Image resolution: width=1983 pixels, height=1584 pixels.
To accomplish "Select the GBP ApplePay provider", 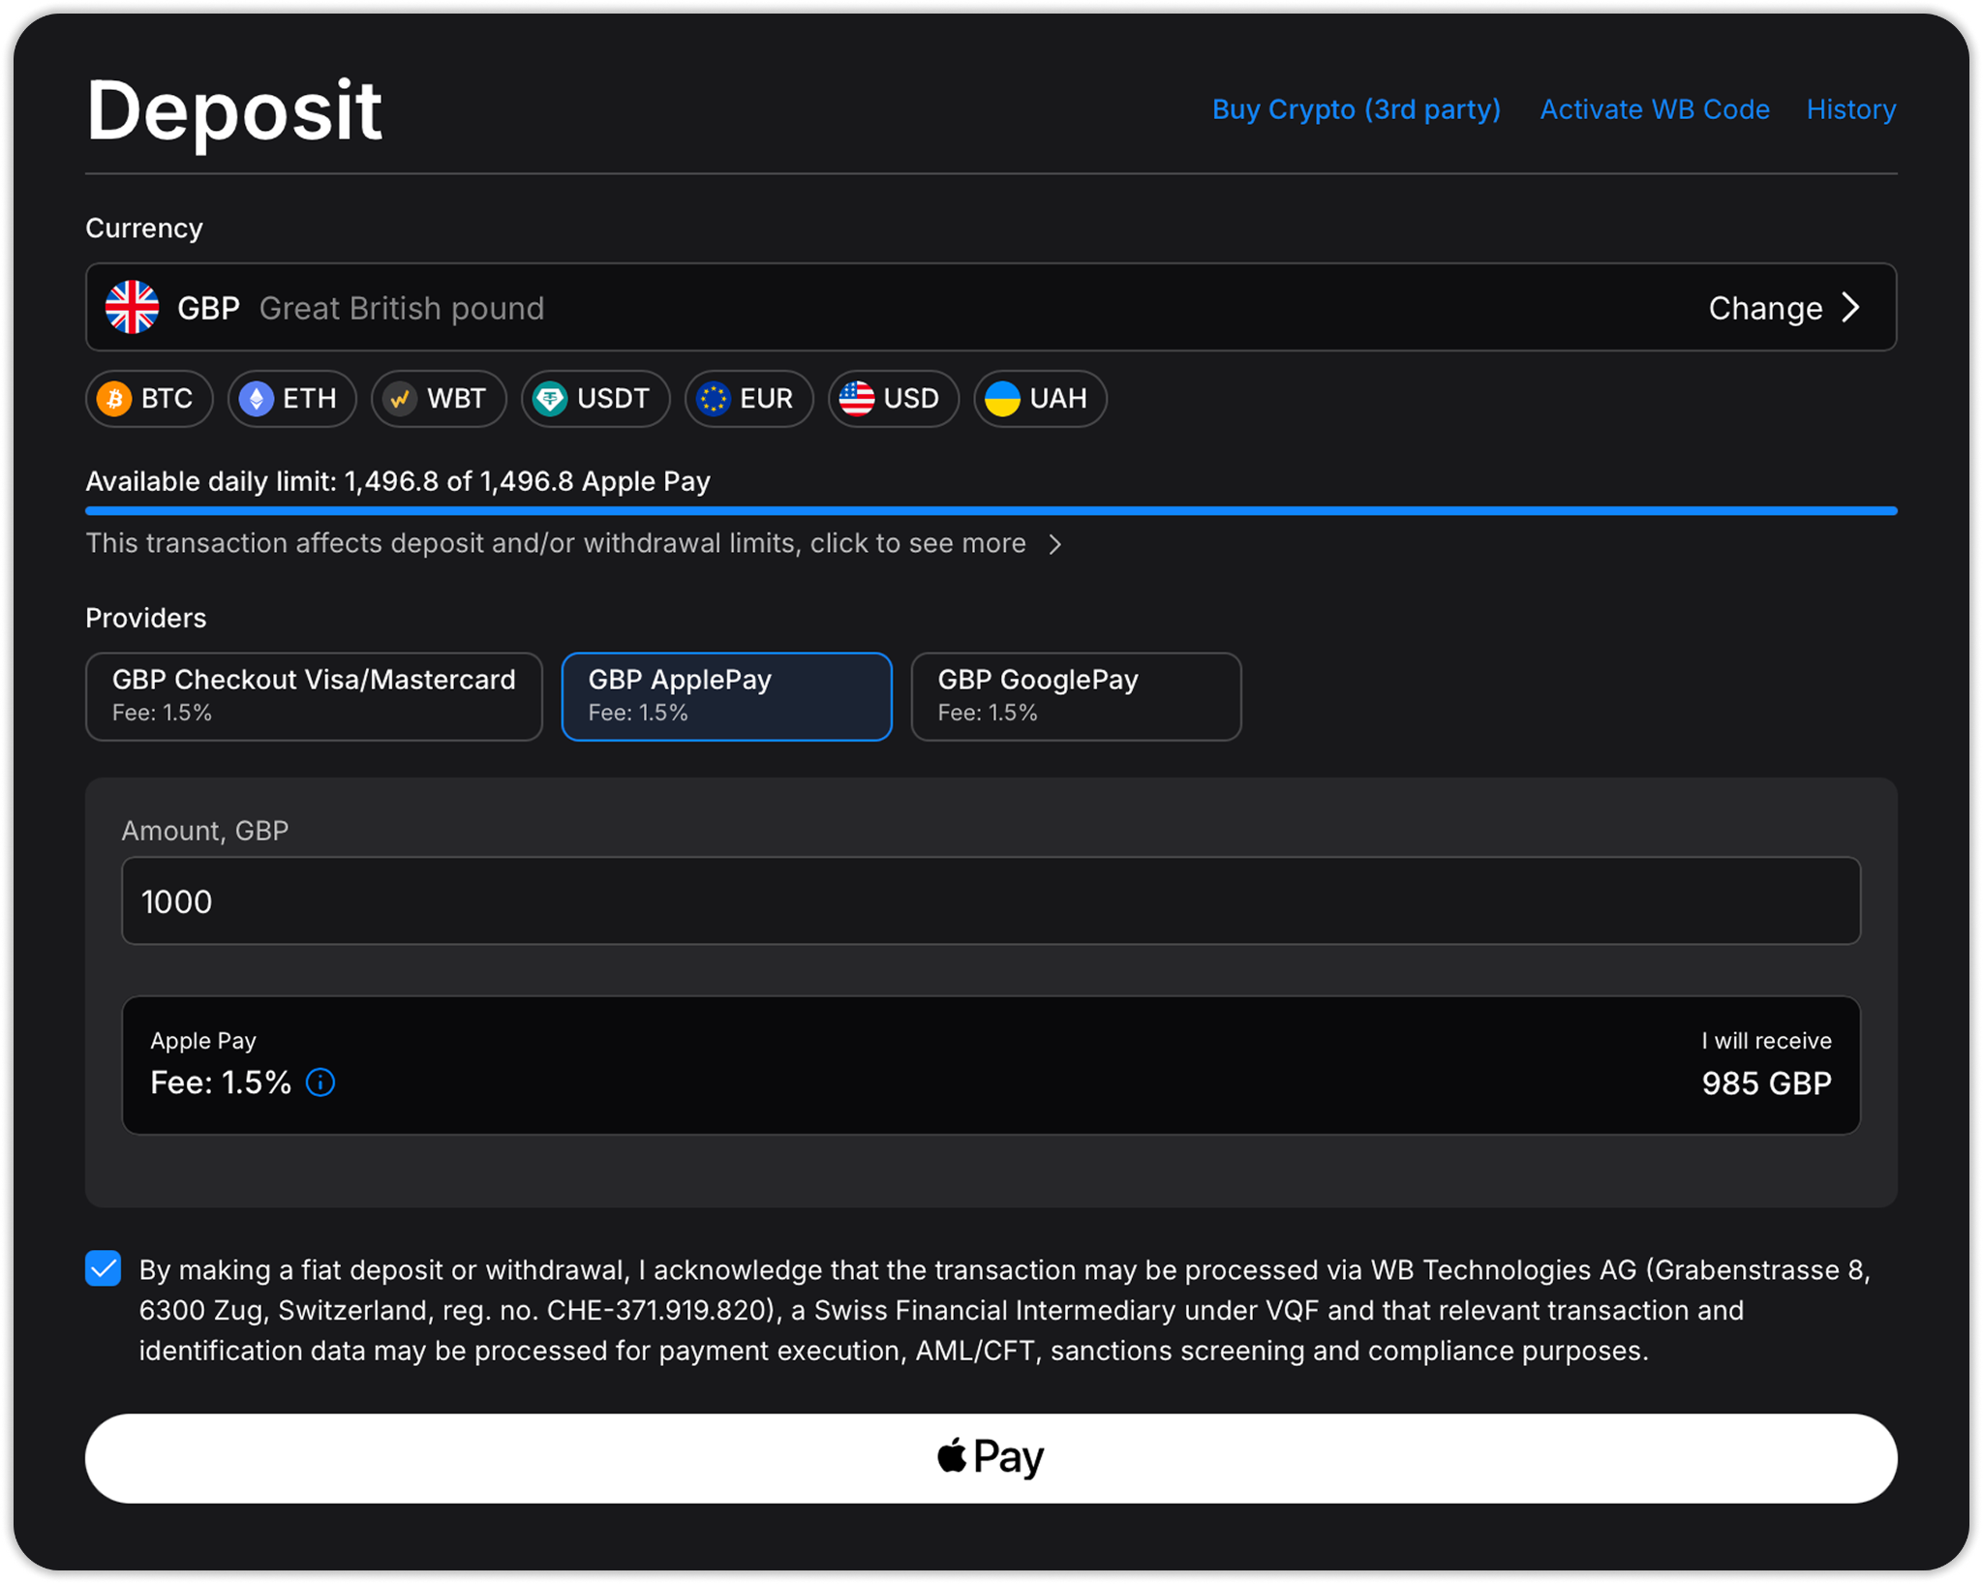I will (x=726, y=696).
